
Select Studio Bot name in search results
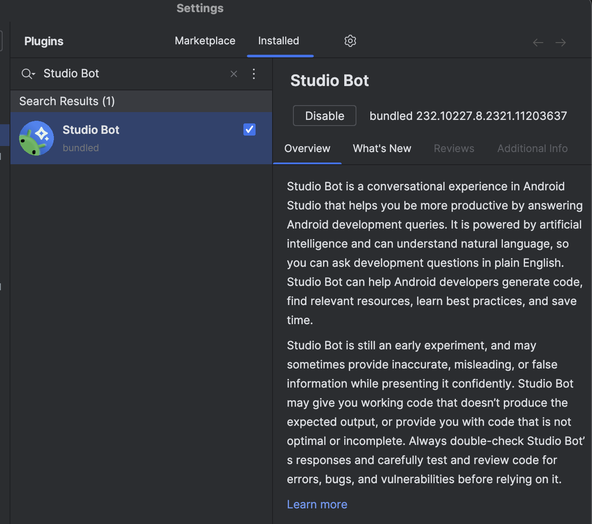coord(91,130)
